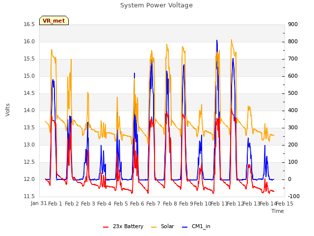This screenshot has width=314, height=236.
Task: Click the 300 right axis value
Action: tap(293, 128)
